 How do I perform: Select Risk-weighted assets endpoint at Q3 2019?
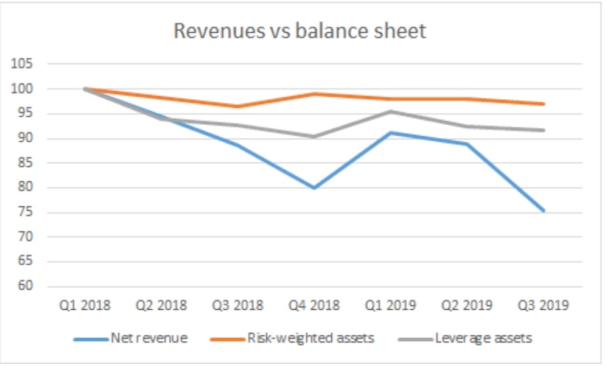[x=544, y=104]
